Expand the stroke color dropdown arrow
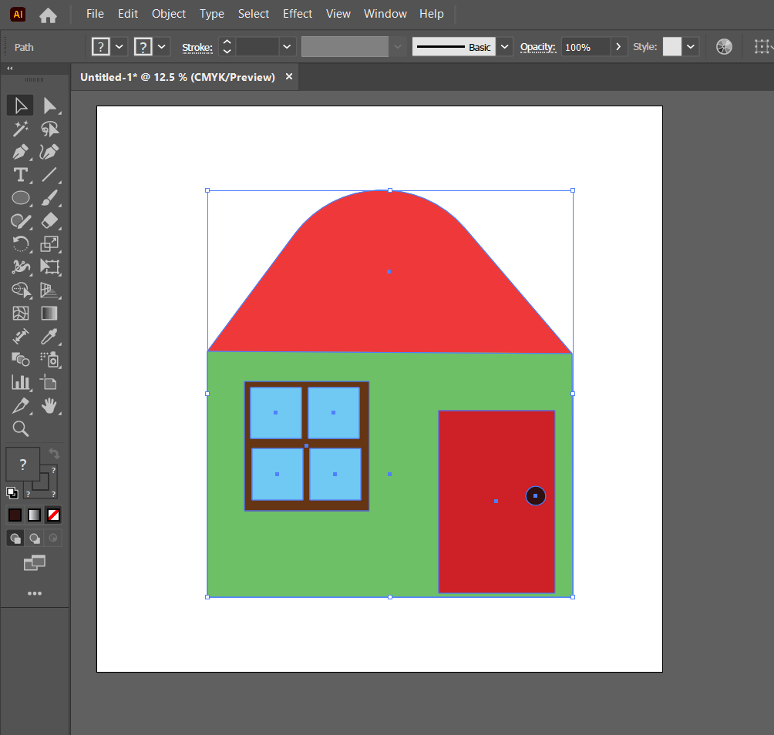774x735 pixels. tap(162, 47)
